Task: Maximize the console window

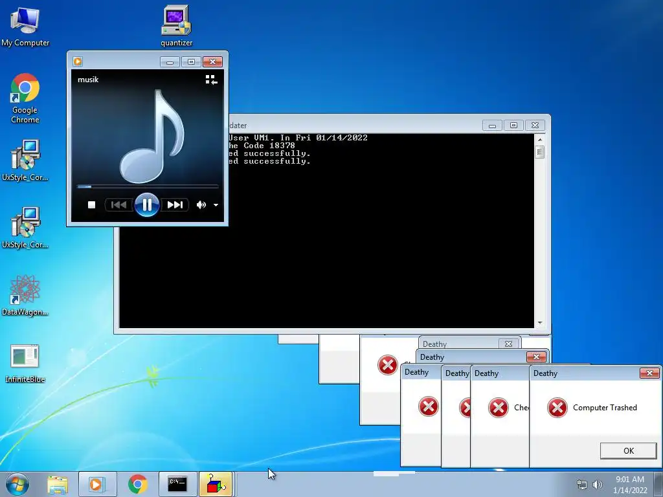Action: pyautogui.click(x=513, y=126)
